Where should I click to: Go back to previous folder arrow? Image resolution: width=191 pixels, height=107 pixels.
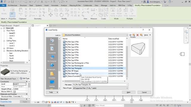(130, 35)
